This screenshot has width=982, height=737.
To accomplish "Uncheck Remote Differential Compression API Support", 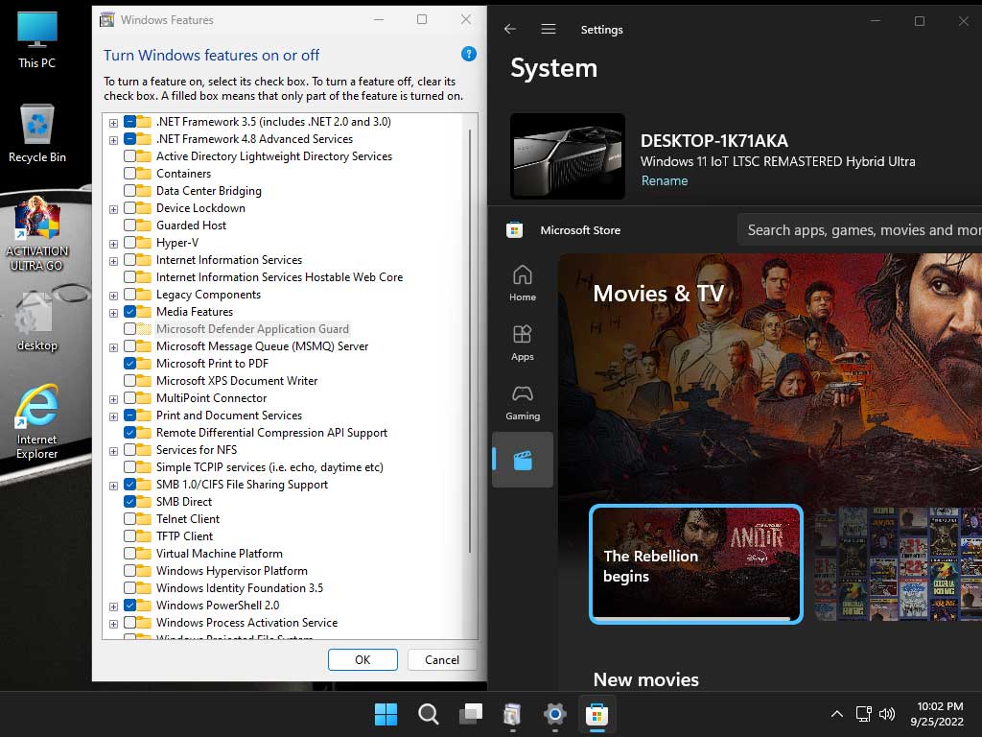I will (x=129, y=432).
